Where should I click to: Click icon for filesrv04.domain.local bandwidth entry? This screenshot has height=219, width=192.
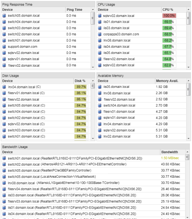tap(4, 189)
